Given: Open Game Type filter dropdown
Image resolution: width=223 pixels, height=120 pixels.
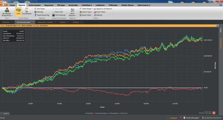Looking at the screenshot, I should pyautogui.click(x=86, y=12).
